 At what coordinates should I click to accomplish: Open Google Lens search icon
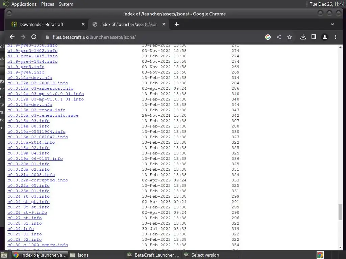(x=268, y=37)
